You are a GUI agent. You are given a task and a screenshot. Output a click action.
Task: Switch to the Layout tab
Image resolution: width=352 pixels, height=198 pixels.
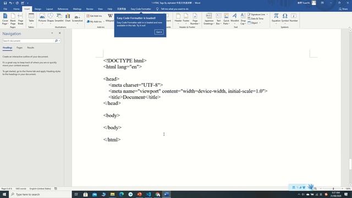pyautogui.click(x=50, y=9)
